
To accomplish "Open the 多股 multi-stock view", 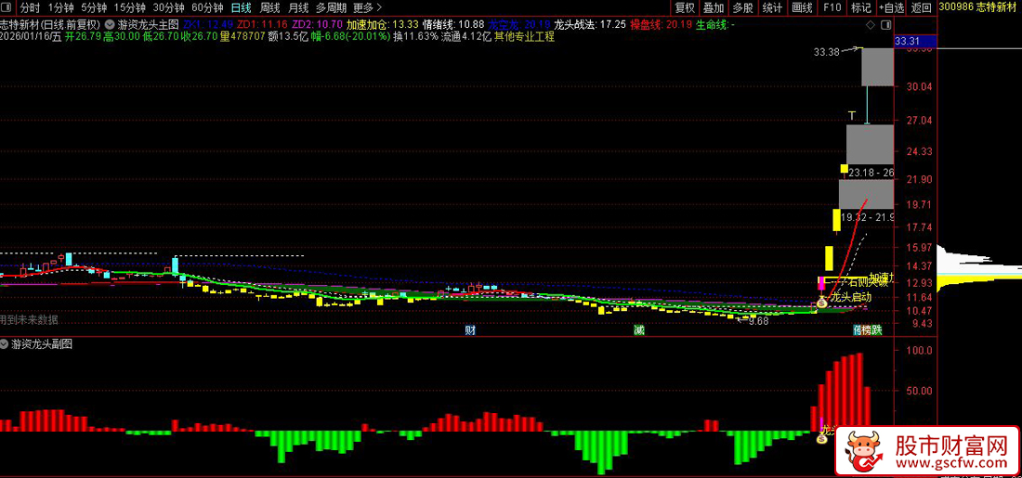I will 742,7.
